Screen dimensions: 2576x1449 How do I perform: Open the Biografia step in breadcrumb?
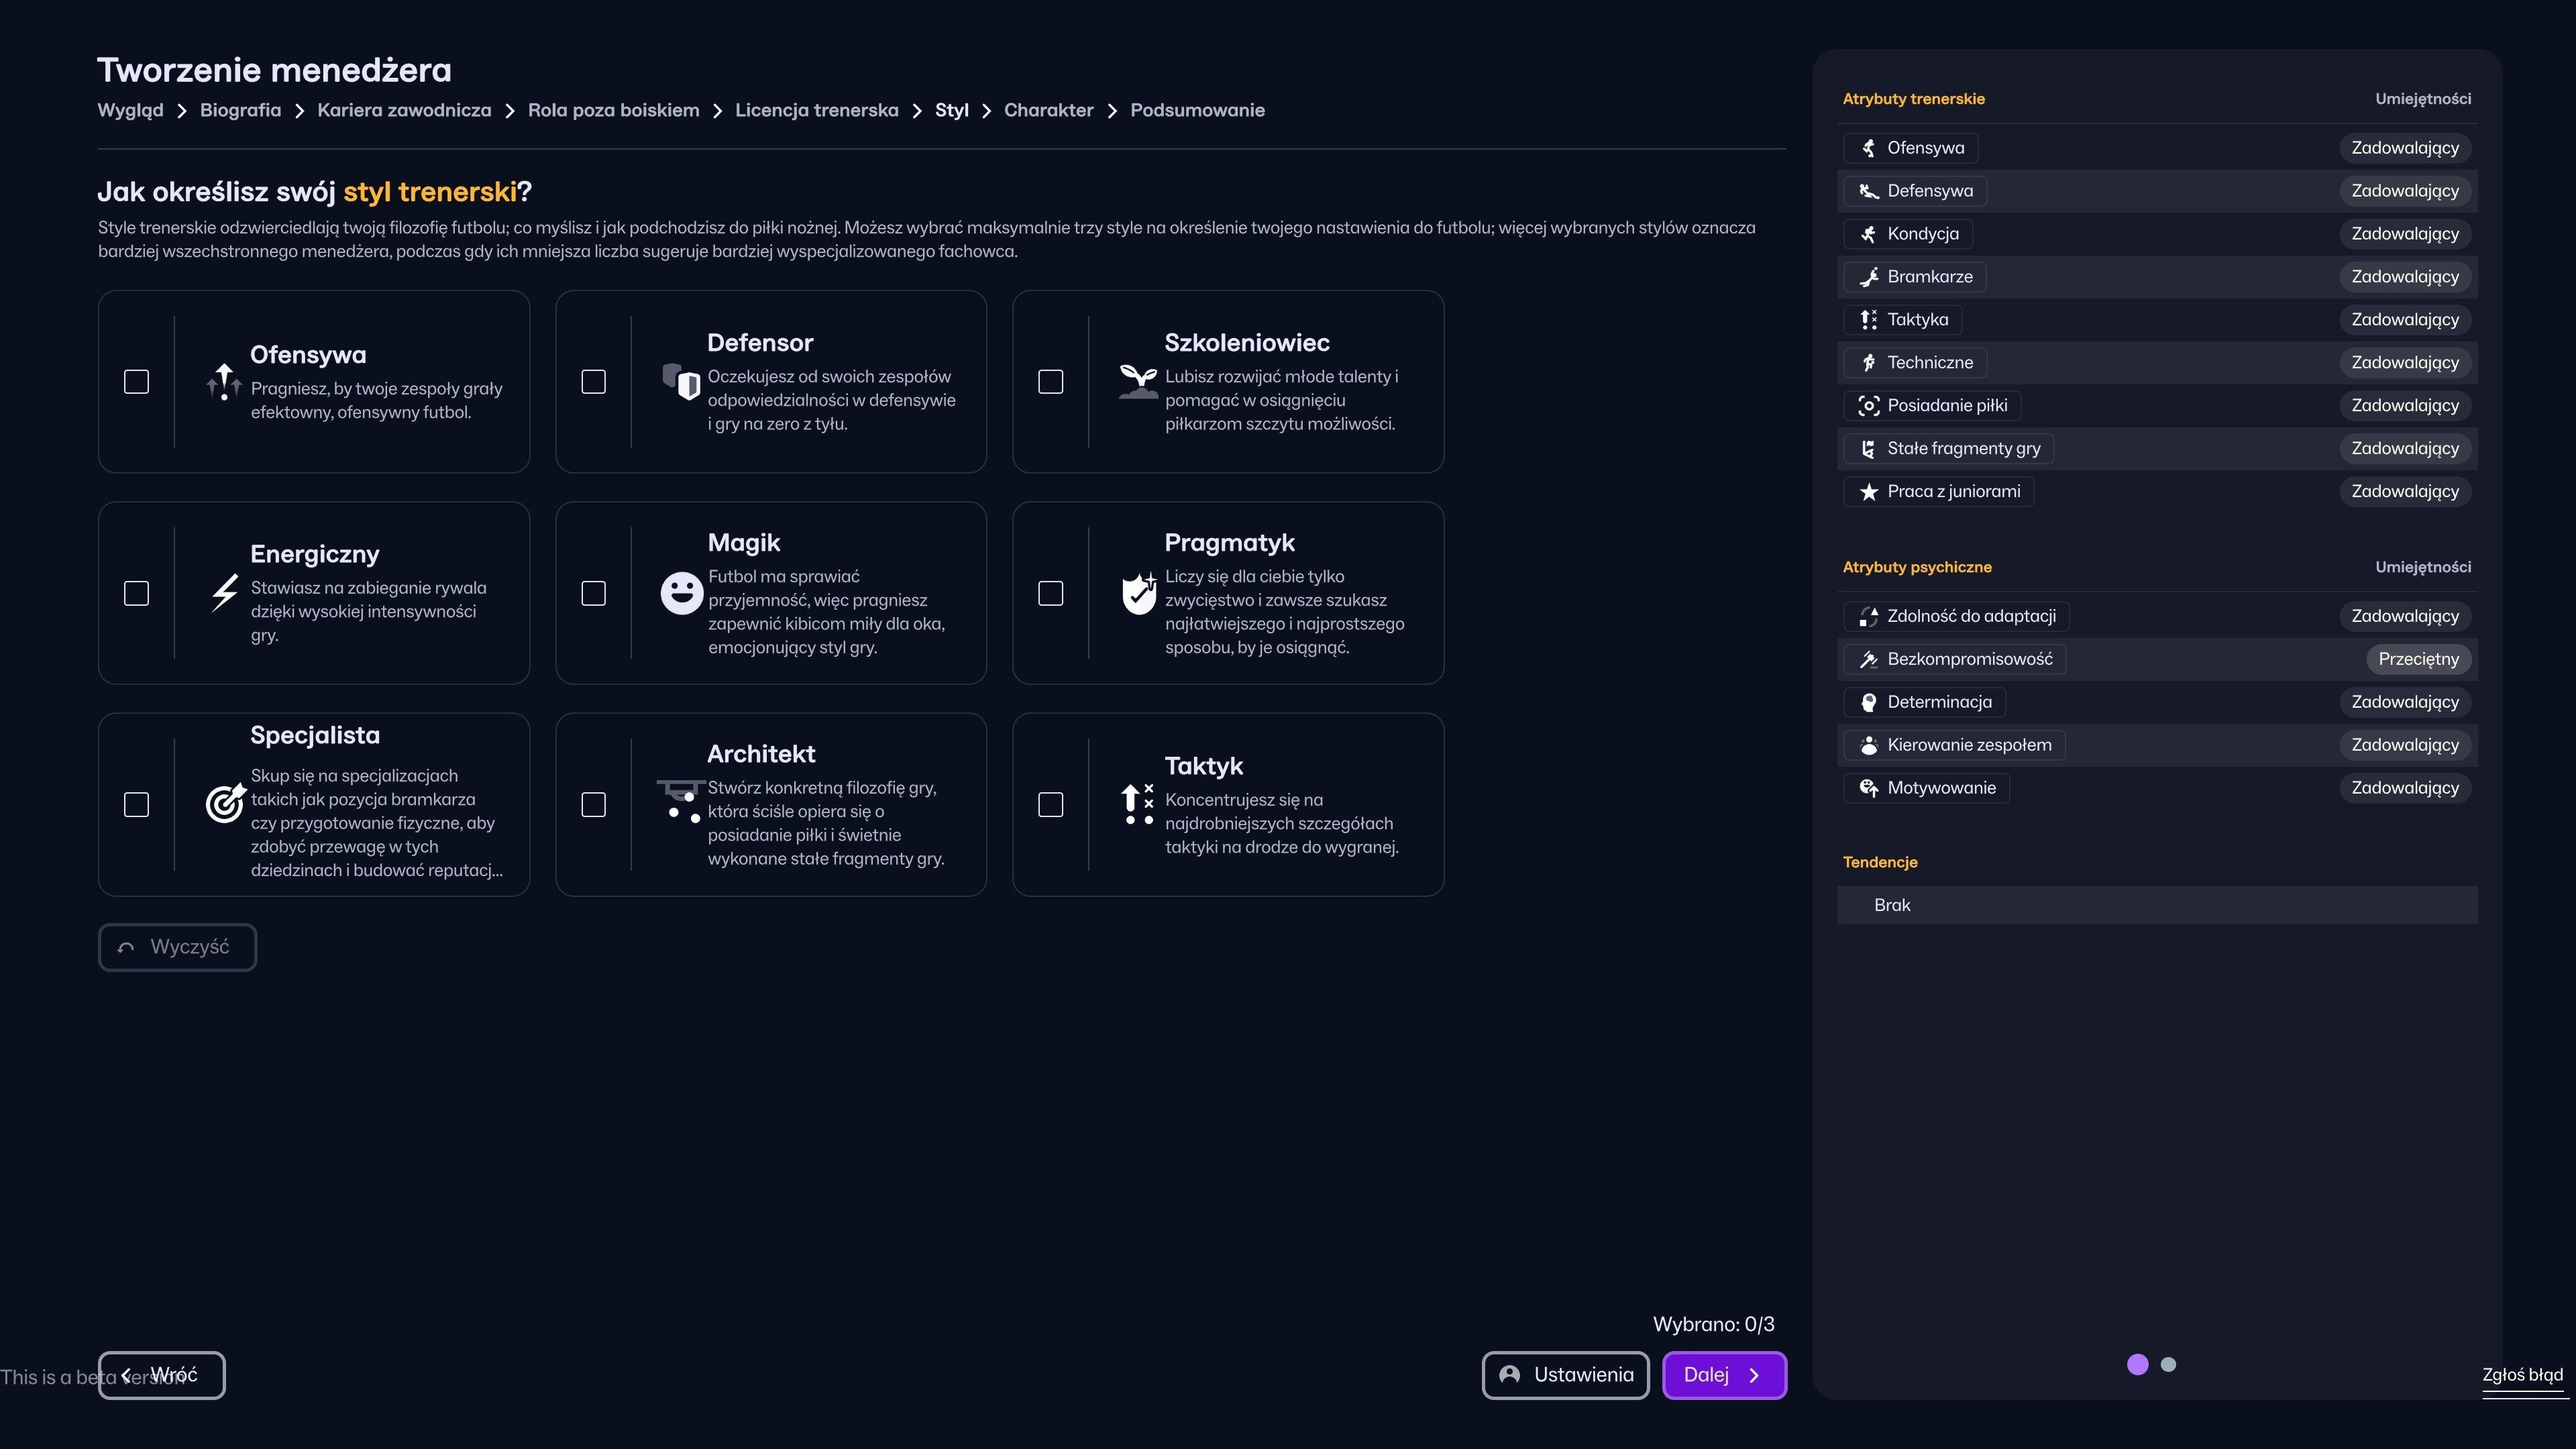point(240,110)
